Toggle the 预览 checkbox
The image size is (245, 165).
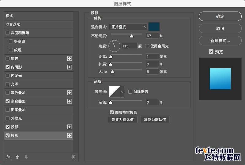[x=211, y=52]
